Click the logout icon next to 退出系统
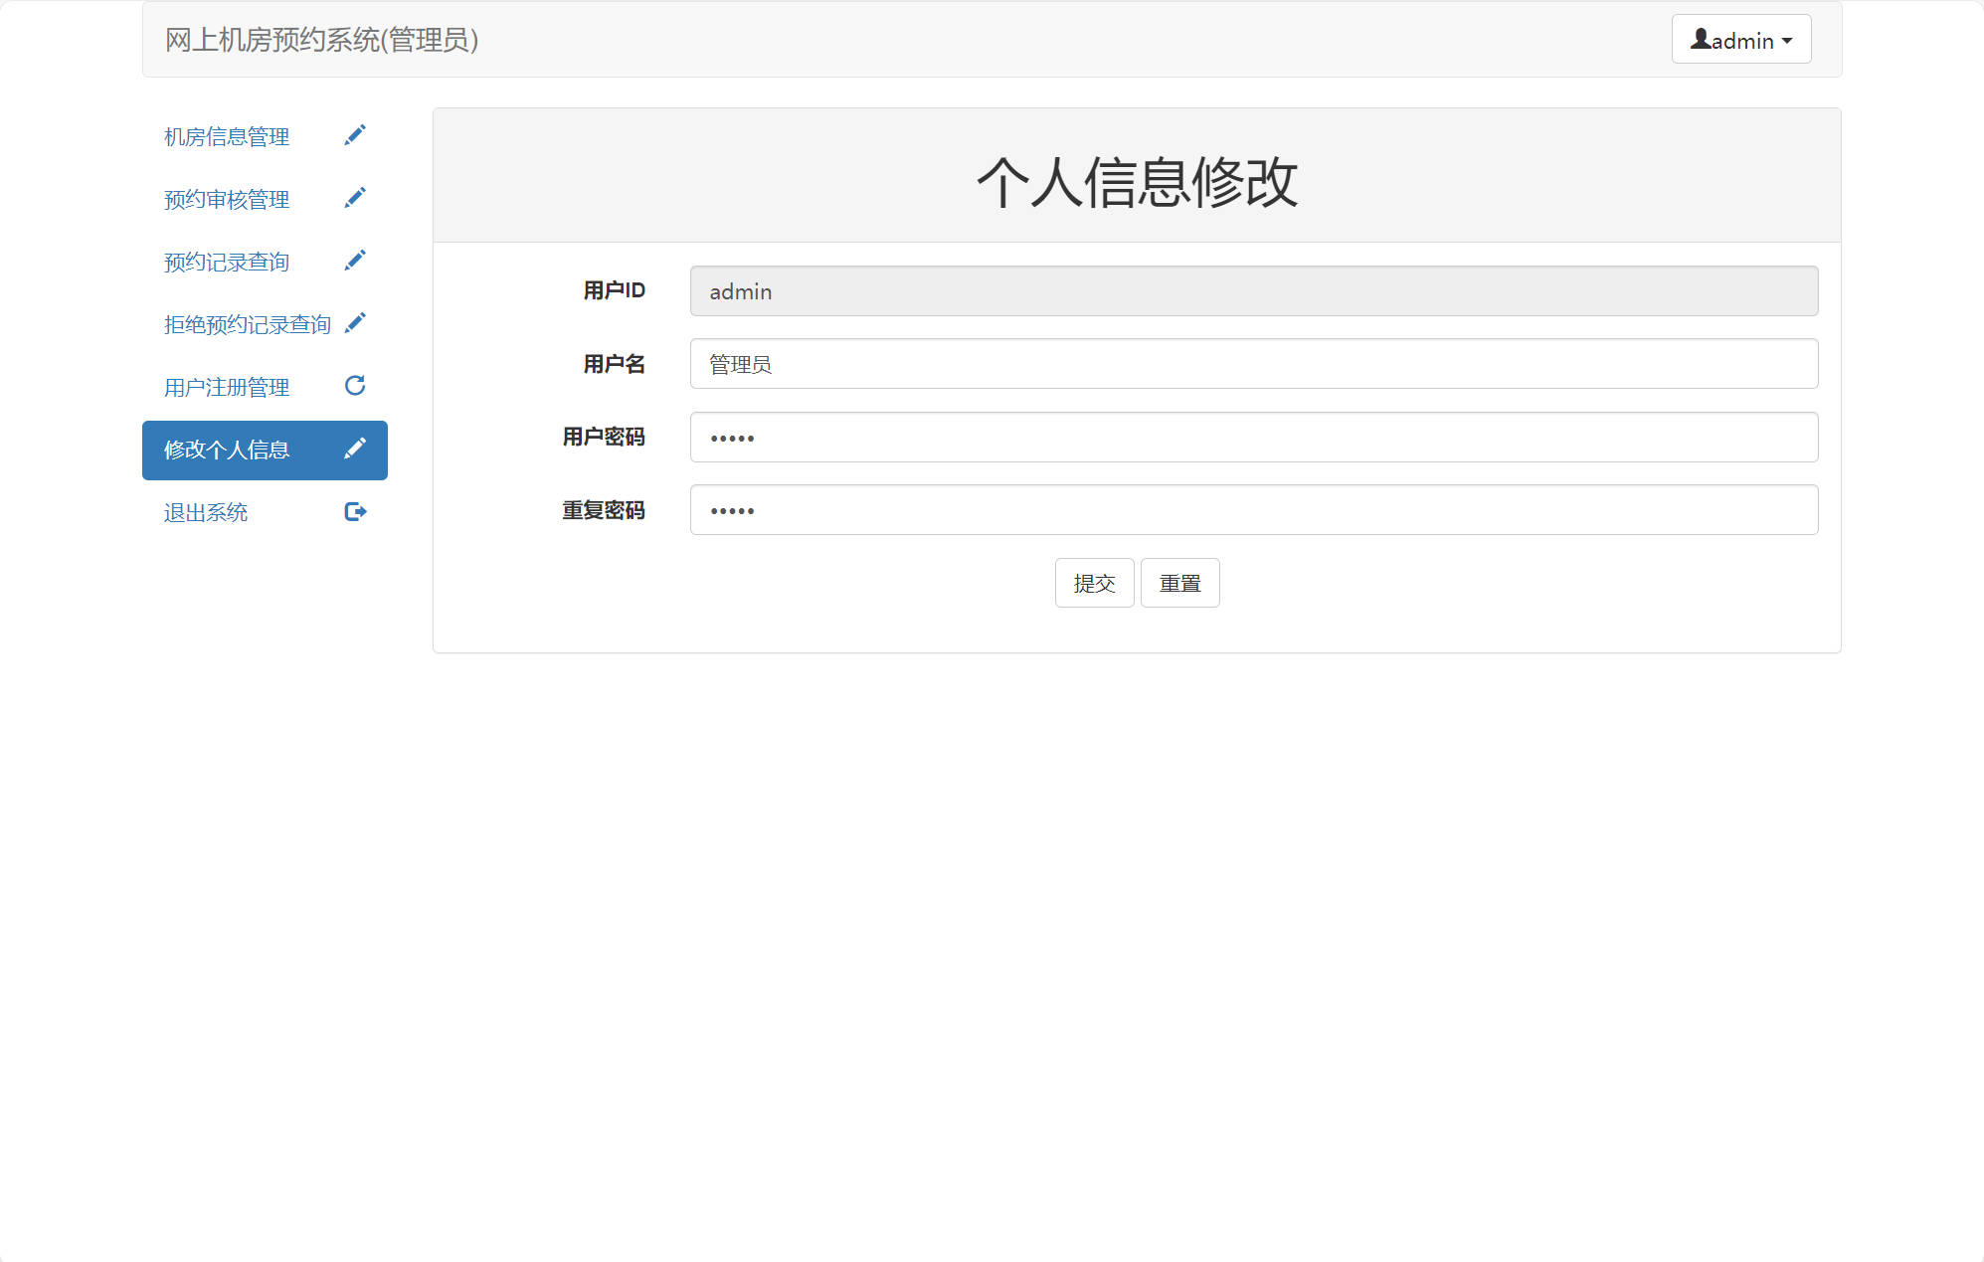Screen dimensions: 1984x1262 (355, 511)
